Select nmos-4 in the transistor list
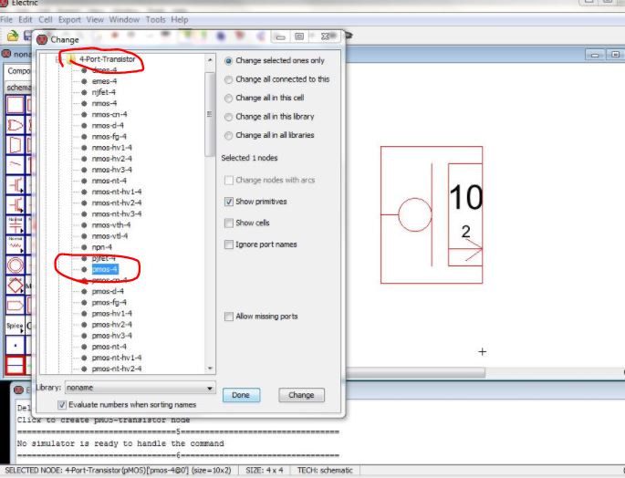Viewport: 625px width, 478px height. click(104, 103)
